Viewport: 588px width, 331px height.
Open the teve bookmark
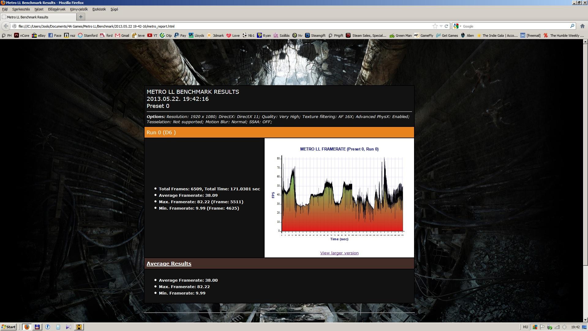point(138,35)
